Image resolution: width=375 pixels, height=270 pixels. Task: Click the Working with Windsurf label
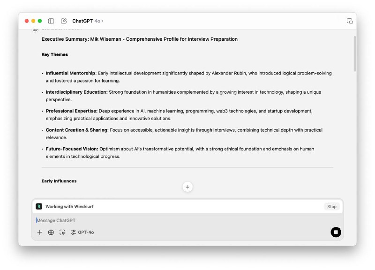coord(69,206)
